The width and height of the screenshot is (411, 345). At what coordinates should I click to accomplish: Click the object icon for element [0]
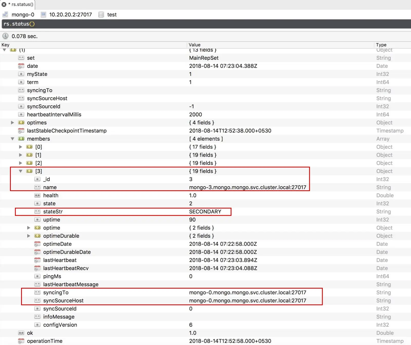[29, 147]
